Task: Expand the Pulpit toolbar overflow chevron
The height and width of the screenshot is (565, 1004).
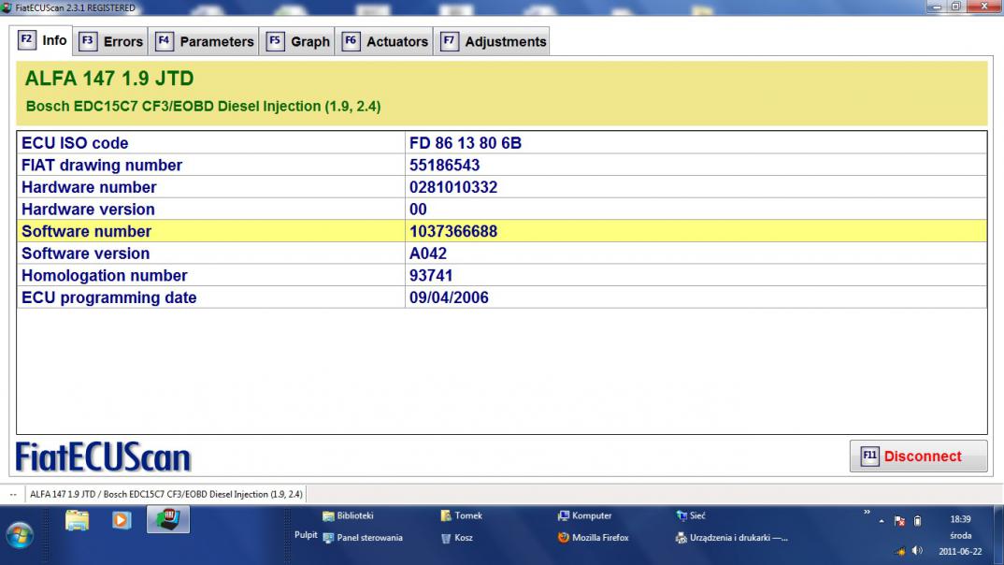Action: coord(867,513)
